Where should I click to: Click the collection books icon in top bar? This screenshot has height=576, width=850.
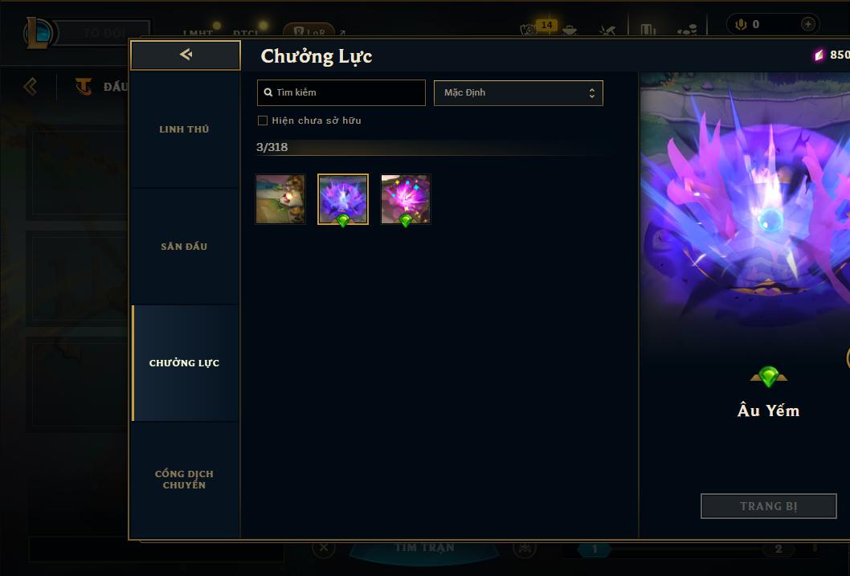(x=648, y=30)
